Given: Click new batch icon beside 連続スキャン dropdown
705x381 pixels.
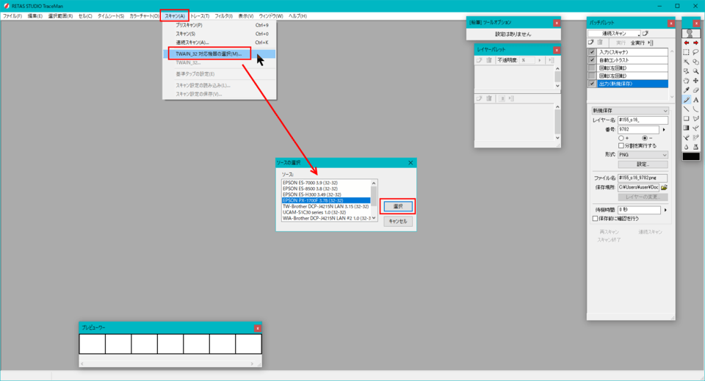Looking at the screenshot, I should pos(646,34).
